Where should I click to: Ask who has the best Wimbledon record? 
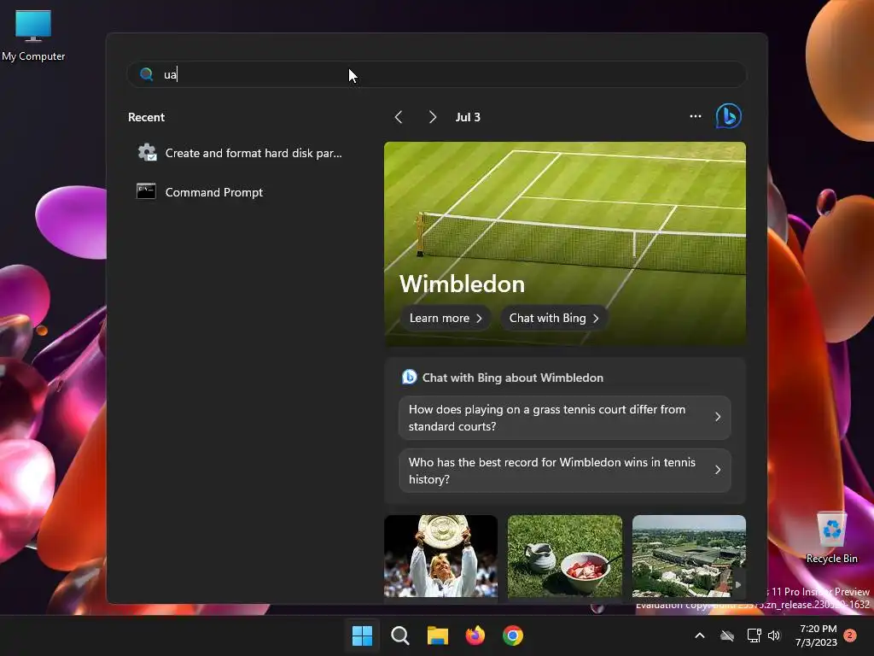(565, 471)
